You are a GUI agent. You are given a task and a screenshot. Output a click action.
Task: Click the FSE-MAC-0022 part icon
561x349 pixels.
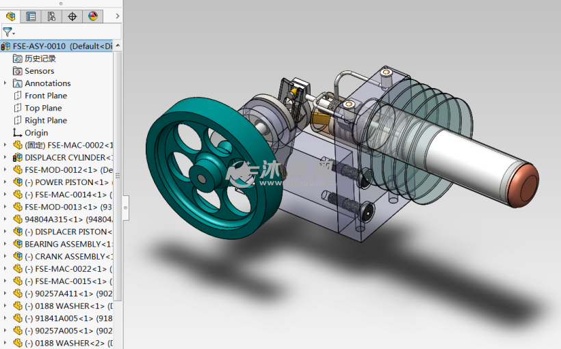18,269
